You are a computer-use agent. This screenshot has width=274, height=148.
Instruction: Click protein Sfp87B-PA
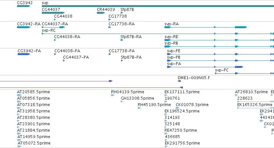[131, 57]
